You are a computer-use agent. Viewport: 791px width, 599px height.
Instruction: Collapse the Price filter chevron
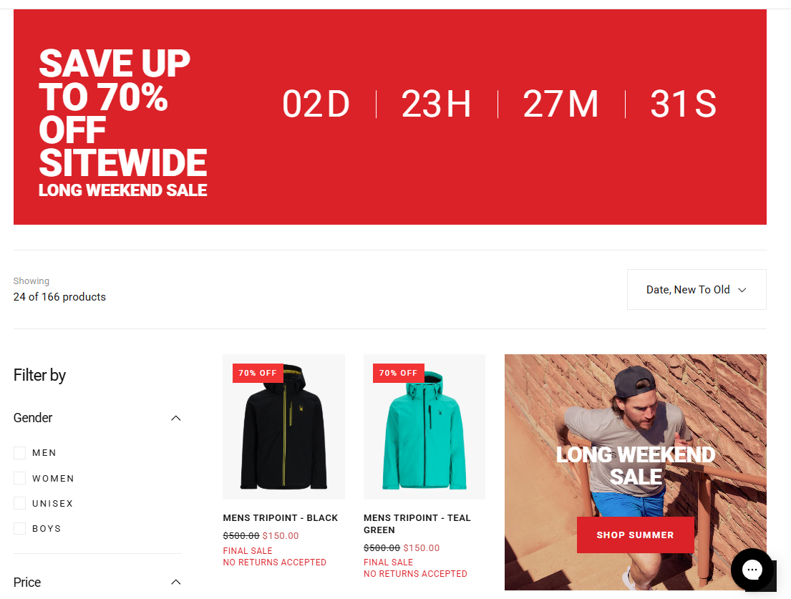point(175,582)
